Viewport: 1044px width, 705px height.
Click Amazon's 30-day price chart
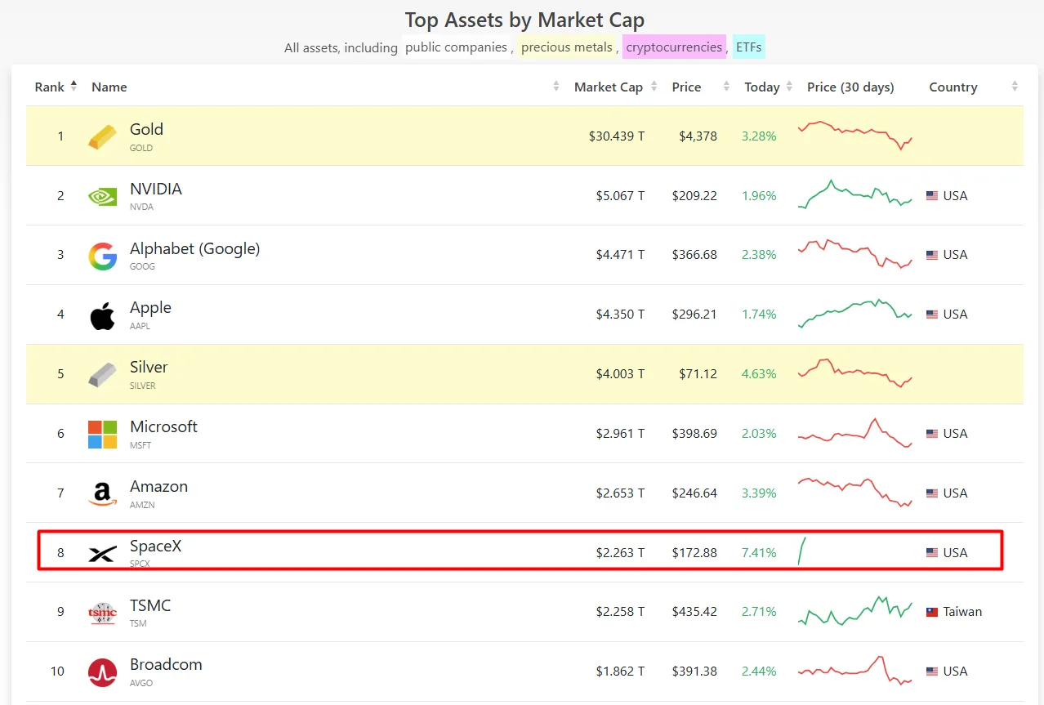(855, 493)
